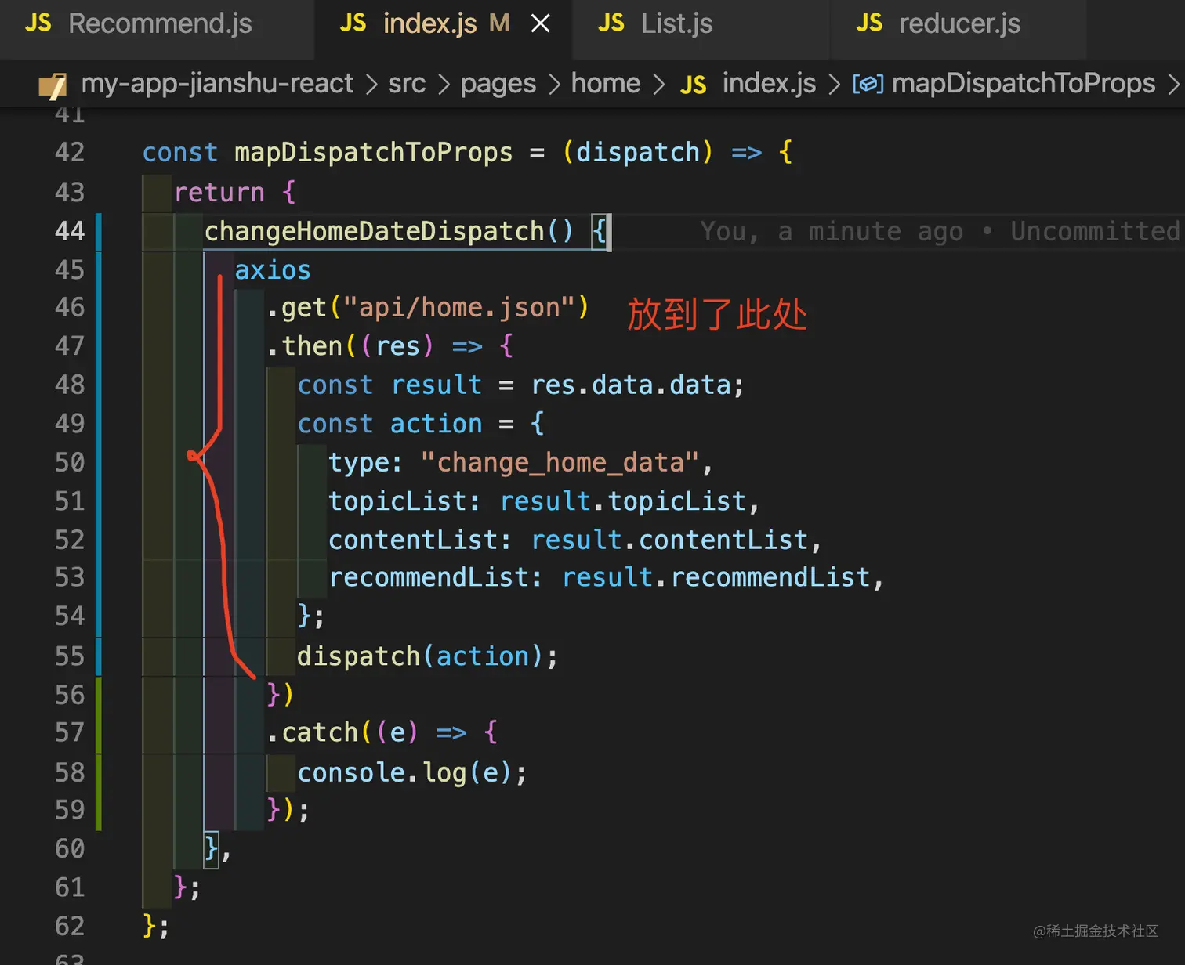1185x965 pixels.
Task: Click line number 55 in the gutter
Action: point(70,656)
